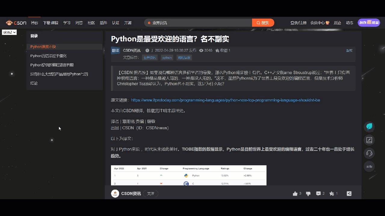The width and height of the screenshot is (385, 216).
Task: Jump to Python的语法过于僵化 section
Action: (48, 56)
